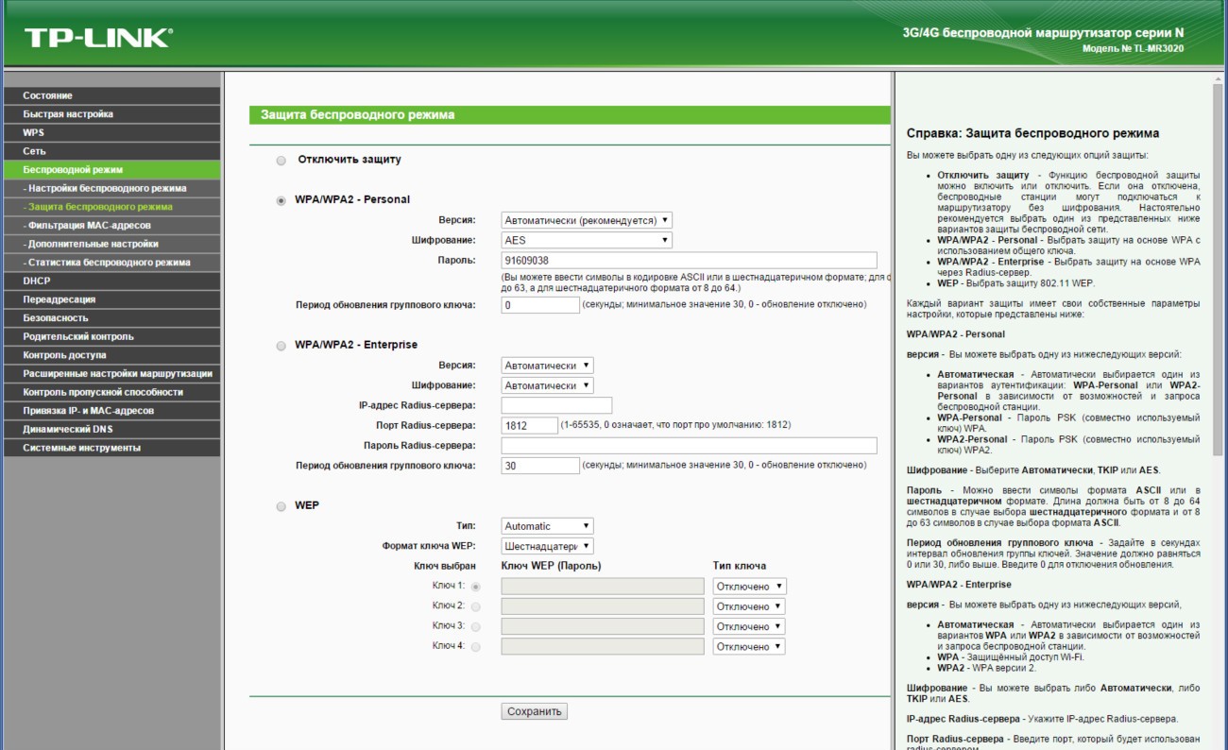
Task: Expand the 'Формат ключа WEP' dropdown
Action: (x=547, y=546)
